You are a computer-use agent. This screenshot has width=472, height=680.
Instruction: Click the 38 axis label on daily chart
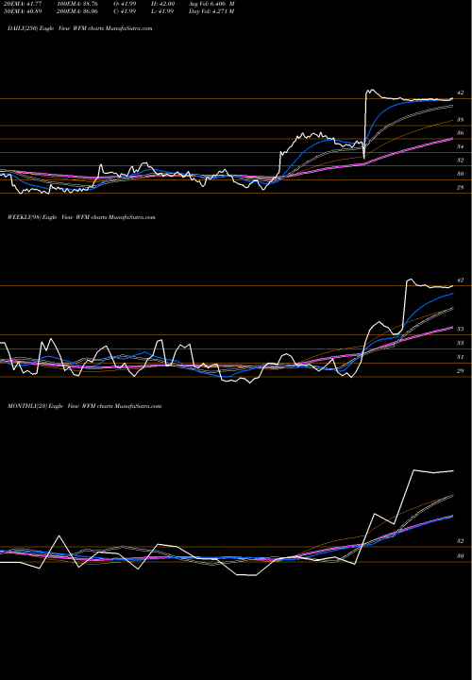click(461, 120)
